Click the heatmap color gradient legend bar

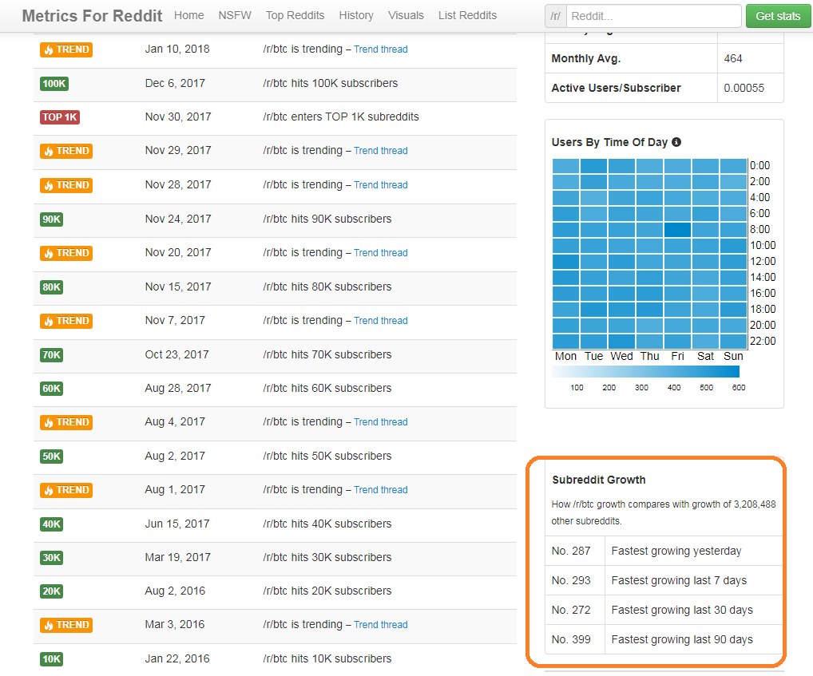point(645,371)
